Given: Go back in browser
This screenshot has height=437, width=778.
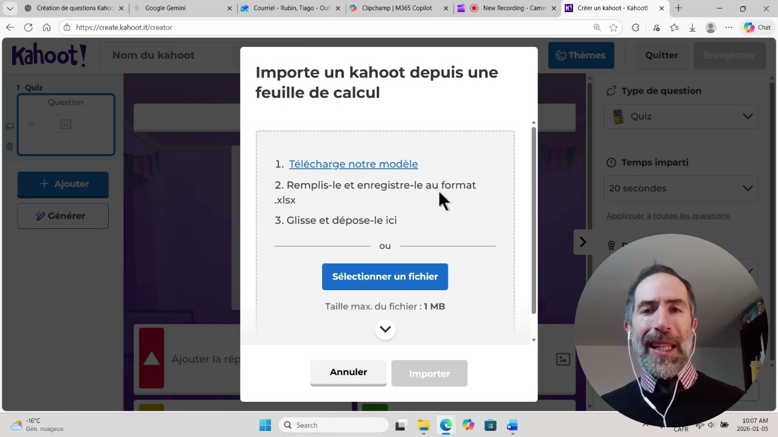Looking at the screenshot, I should pyautogui.click(x=10, y=27).
